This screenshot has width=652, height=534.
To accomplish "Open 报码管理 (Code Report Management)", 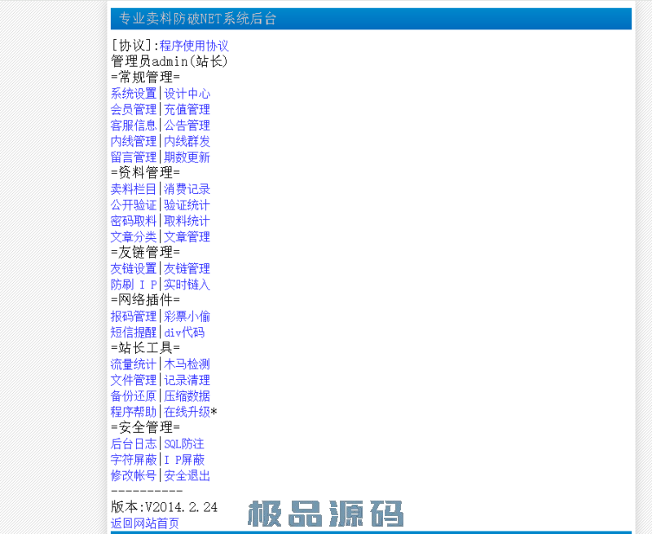I will [x=133, y=316].
